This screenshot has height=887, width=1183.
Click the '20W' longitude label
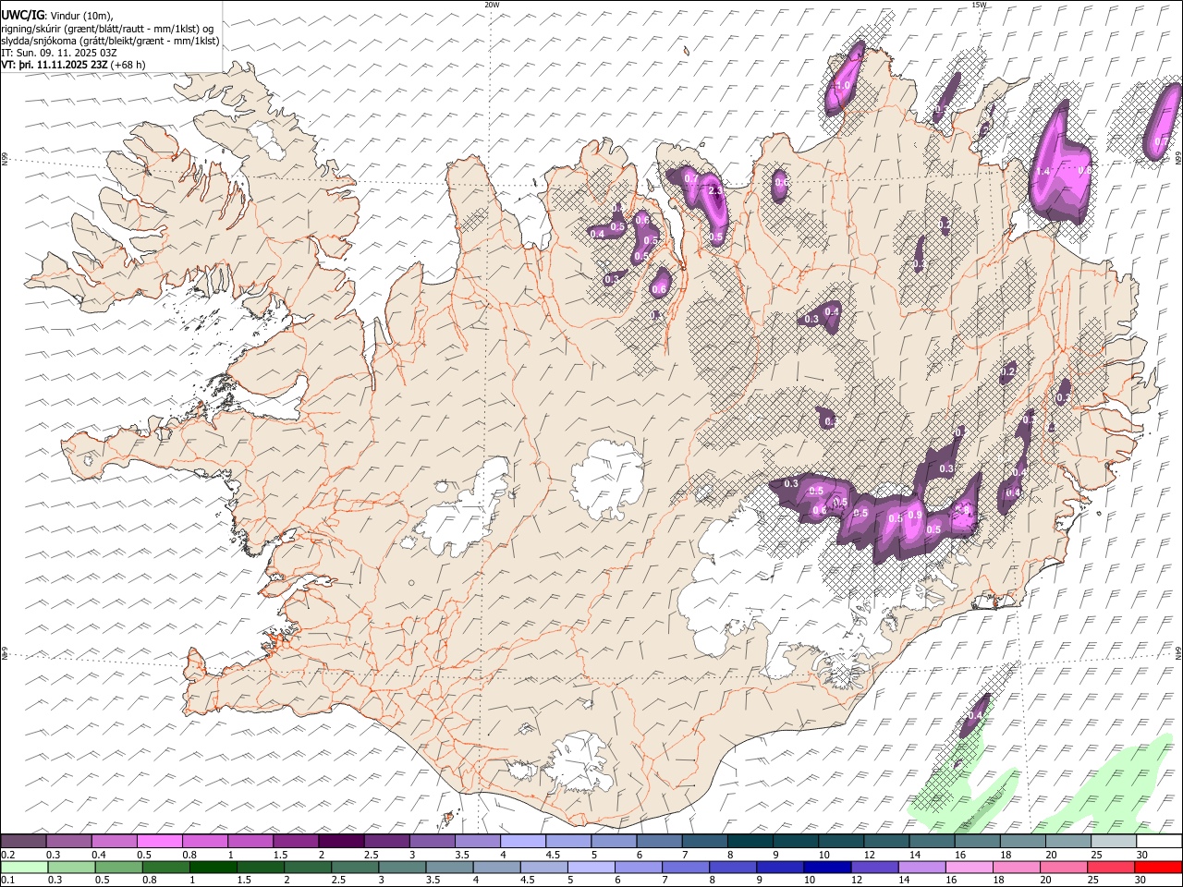492,5
